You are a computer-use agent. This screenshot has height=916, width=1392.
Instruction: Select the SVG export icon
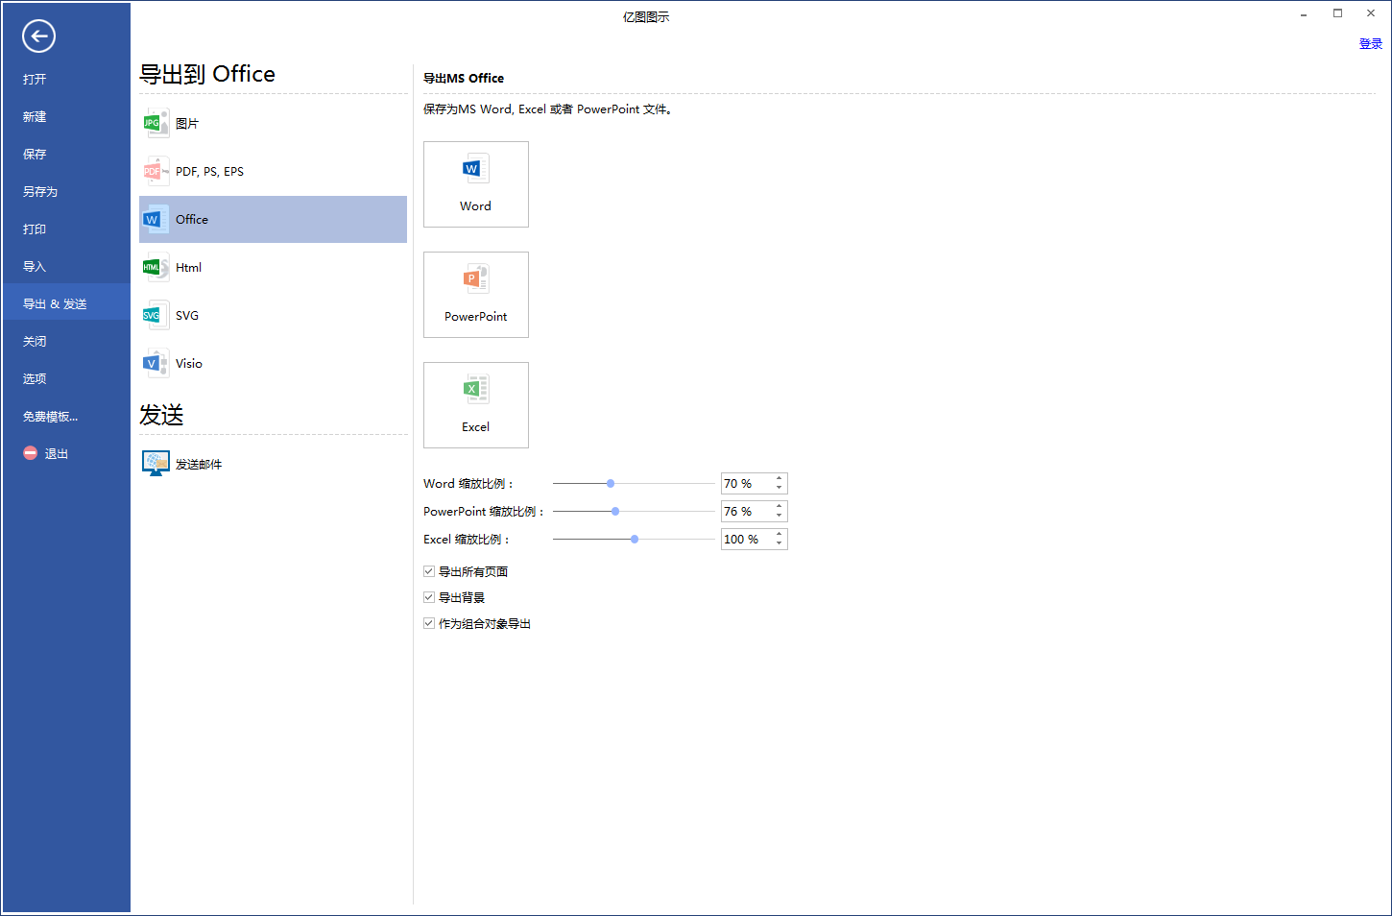(x=156, y=315)
